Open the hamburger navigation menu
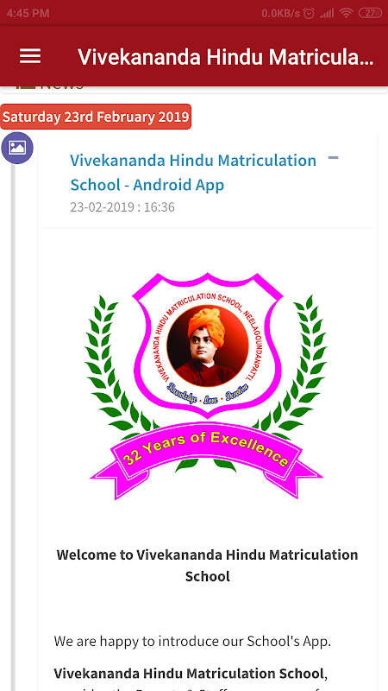 pos(30,56)
